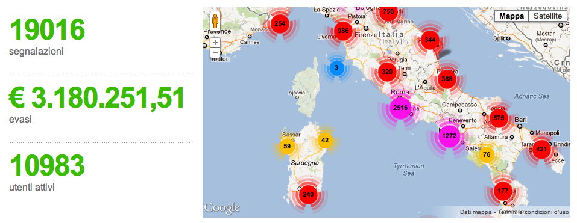Zoom out with the minus button
Image resolution: width=577 pixels, height=223 pixels.
pos(215,53)
